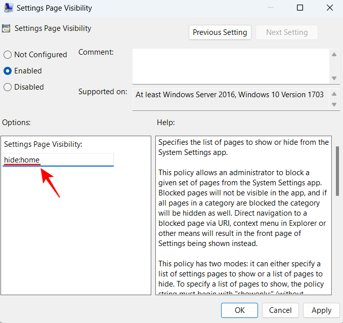The height and width of the screenshot is (323, 343).
Task: Close the Settings Page Visibility window
Action: [x=330, y=8]
